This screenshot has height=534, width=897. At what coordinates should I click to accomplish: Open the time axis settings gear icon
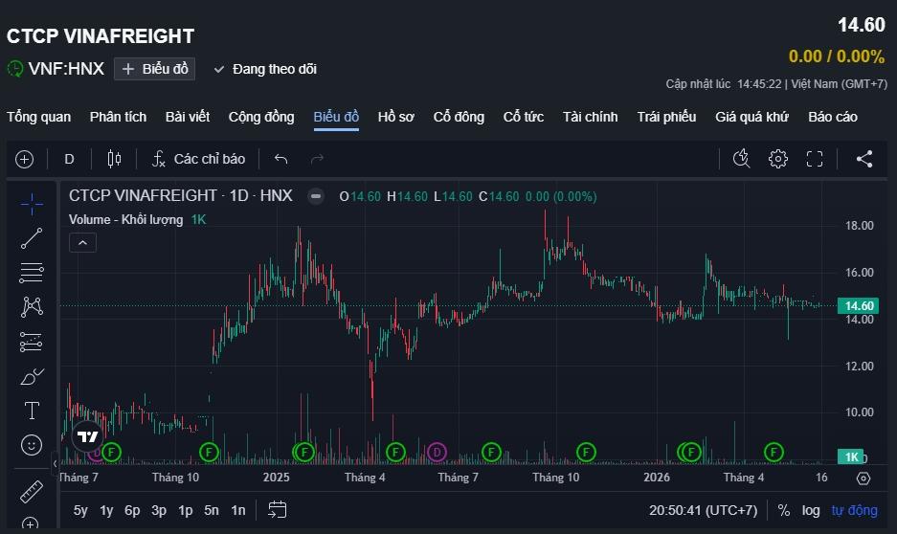click(x=863, y=478)
